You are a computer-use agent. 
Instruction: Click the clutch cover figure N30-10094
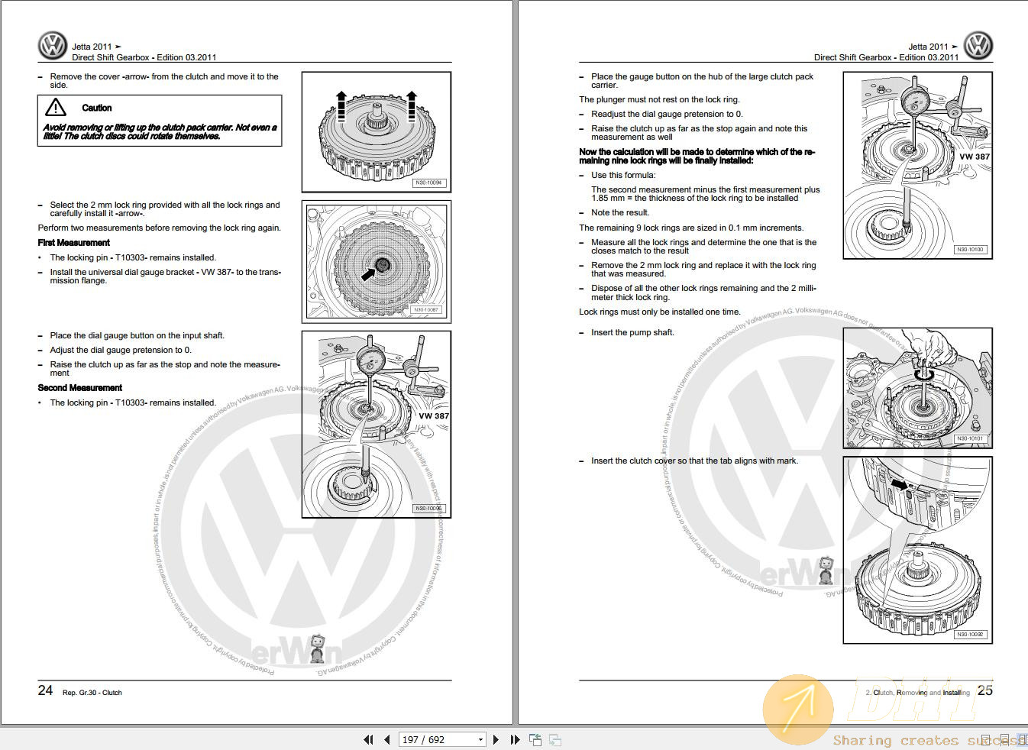point(376,132)
